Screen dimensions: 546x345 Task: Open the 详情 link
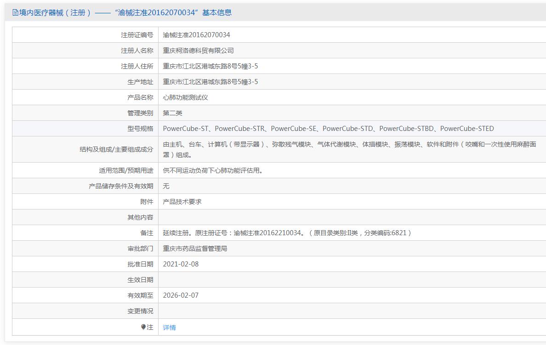pos(169,327)
